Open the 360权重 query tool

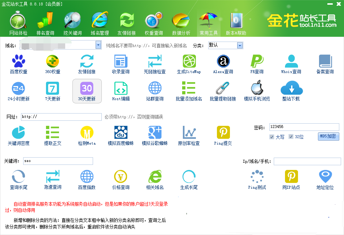point(53,64)
